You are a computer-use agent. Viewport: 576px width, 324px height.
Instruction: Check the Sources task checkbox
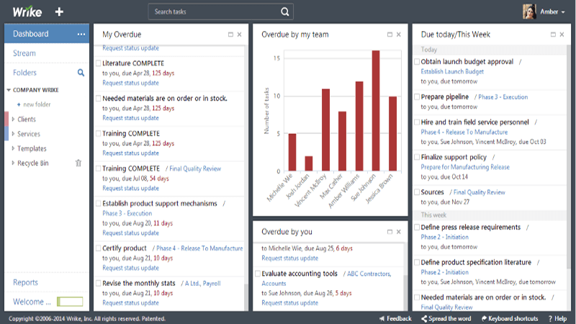tap(417, 192)
